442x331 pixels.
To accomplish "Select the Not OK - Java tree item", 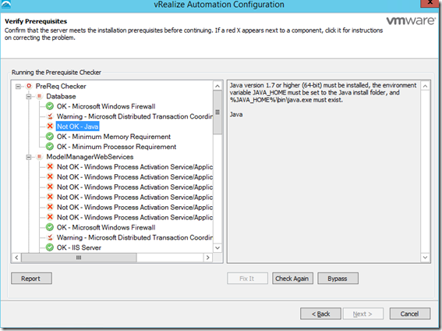I will click(77, 126).
